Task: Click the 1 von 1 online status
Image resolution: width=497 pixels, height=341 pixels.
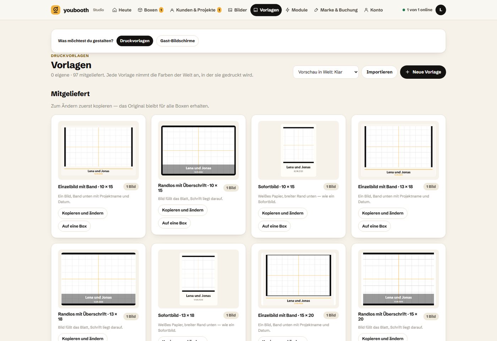Action: [x=417, y=10]
